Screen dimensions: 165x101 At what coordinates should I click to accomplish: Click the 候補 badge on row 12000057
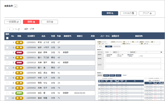click(x=19, y=78)
